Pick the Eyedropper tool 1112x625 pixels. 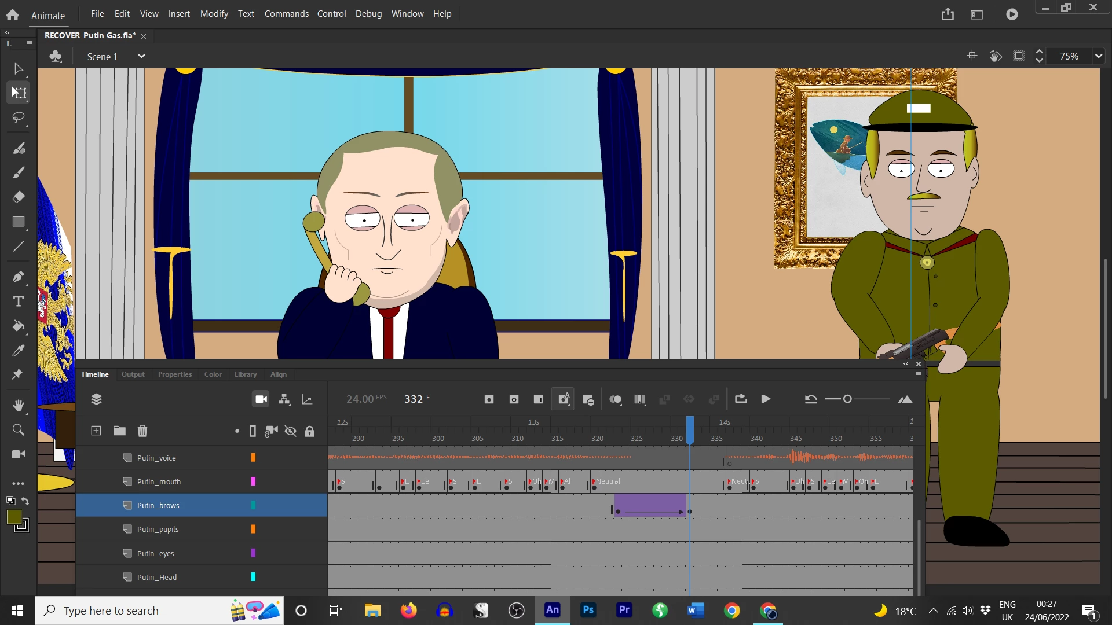(19, 351)
